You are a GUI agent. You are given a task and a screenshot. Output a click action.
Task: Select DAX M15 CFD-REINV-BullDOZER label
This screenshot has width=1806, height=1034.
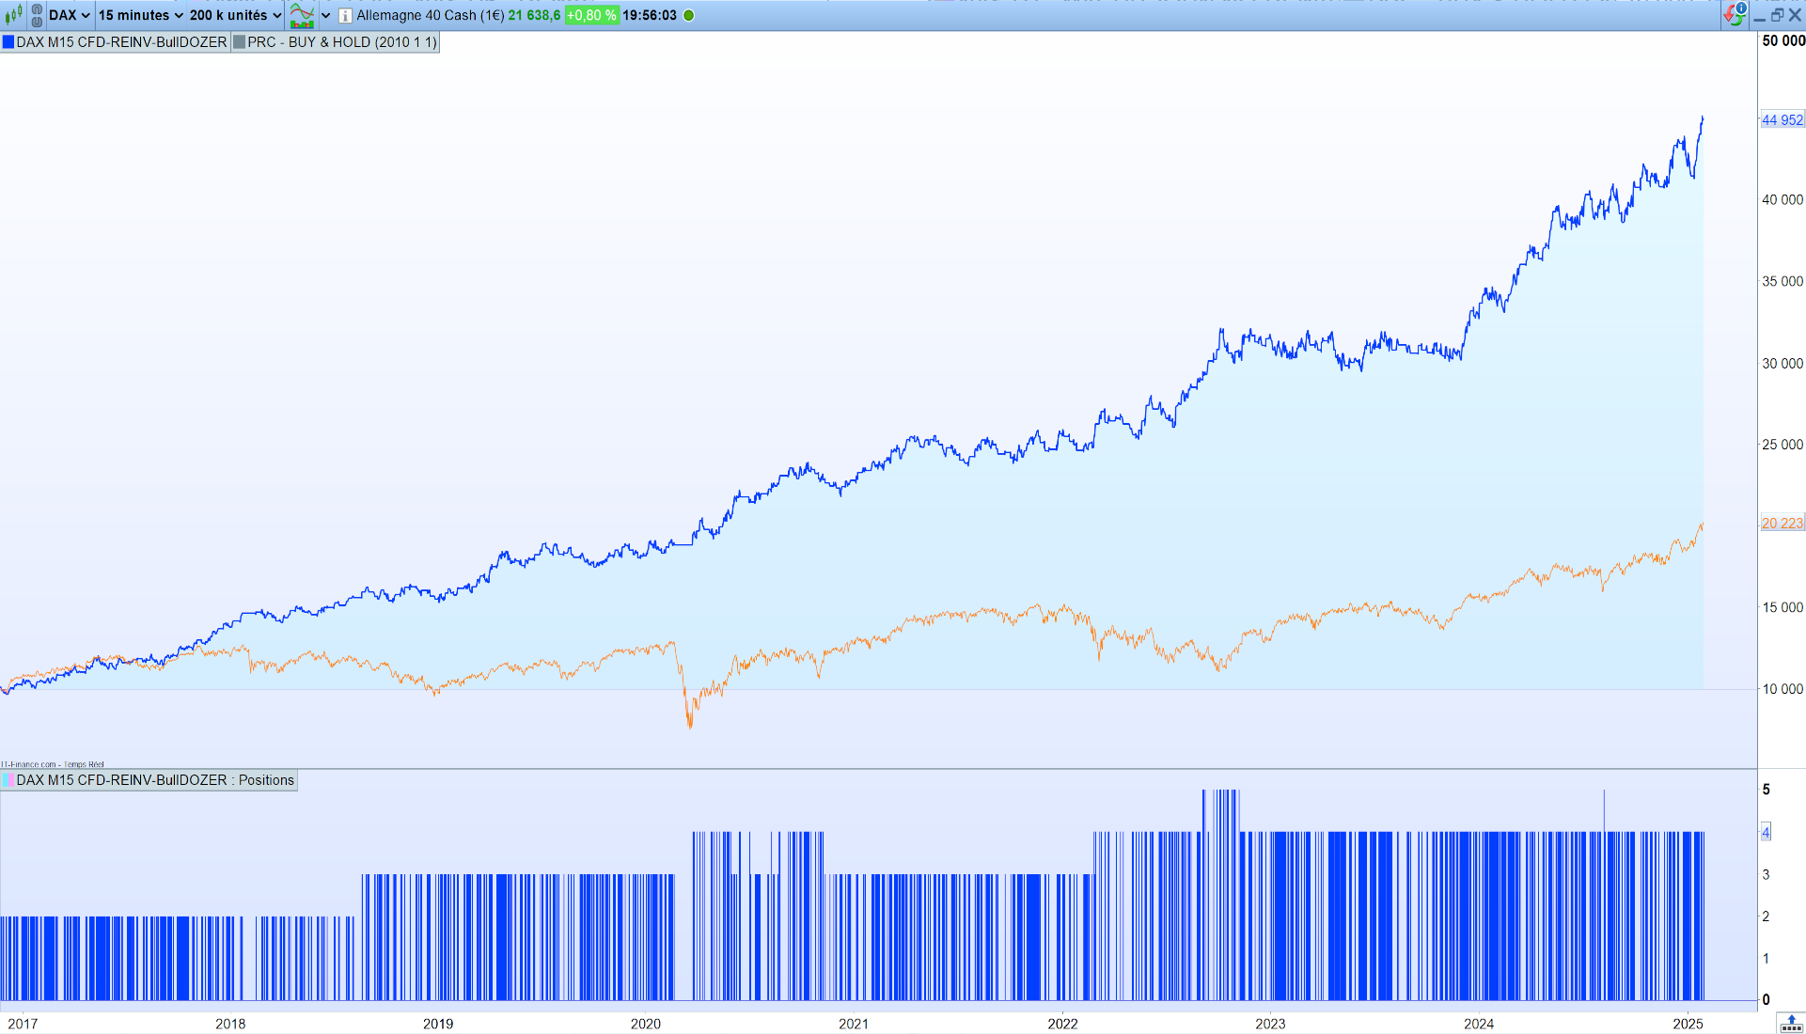tap(121, 42)
